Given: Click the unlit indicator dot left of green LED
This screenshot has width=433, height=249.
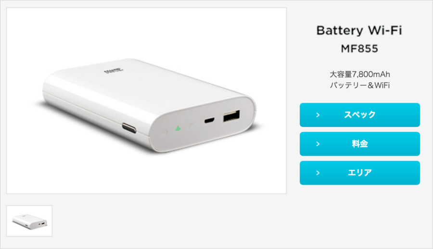Looking at the screenshot, I should pos(165,132).
